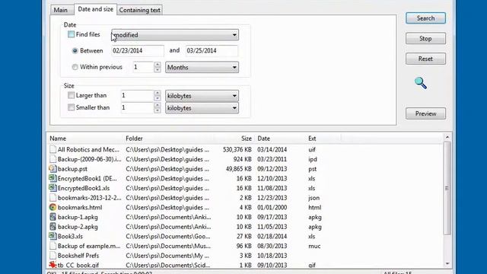Click the json extension cell

314,198
